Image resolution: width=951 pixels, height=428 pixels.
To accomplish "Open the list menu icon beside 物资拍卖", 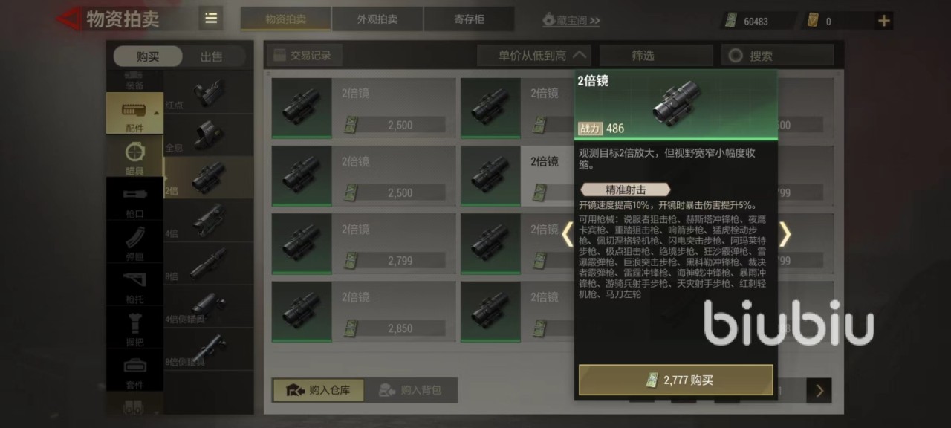I will (211, 19).
